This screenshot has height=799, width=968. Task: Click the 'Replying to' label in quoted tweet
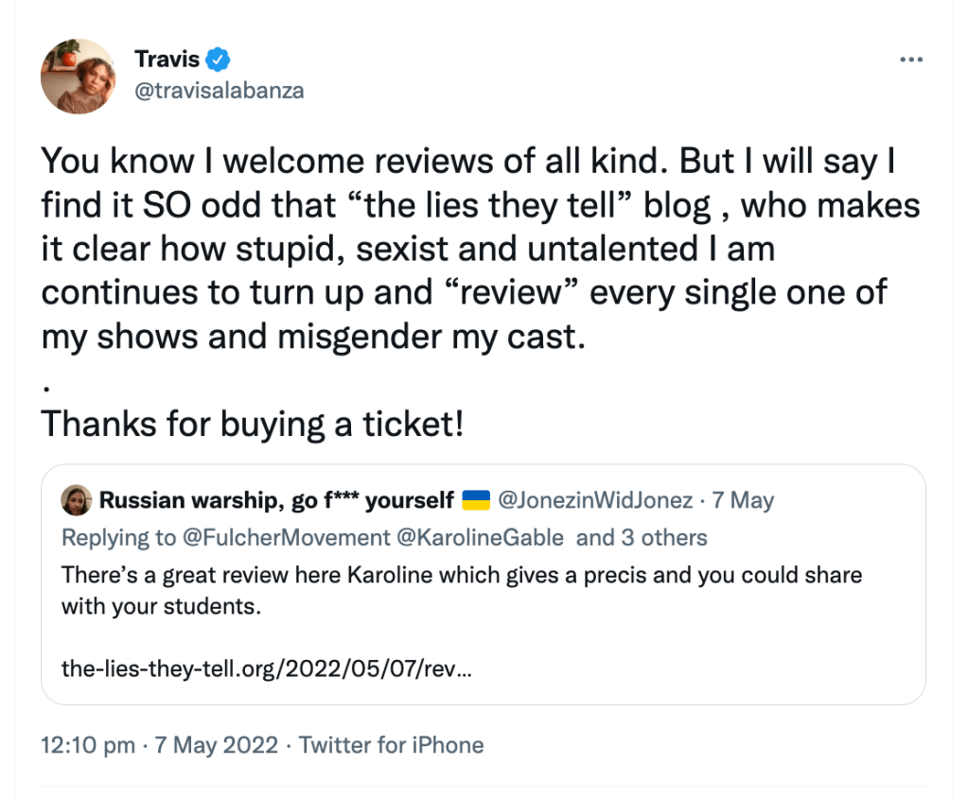(118, 538)
